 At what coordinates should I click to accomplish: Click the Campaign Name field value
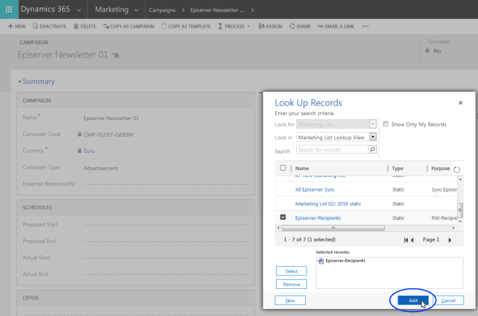111,118
